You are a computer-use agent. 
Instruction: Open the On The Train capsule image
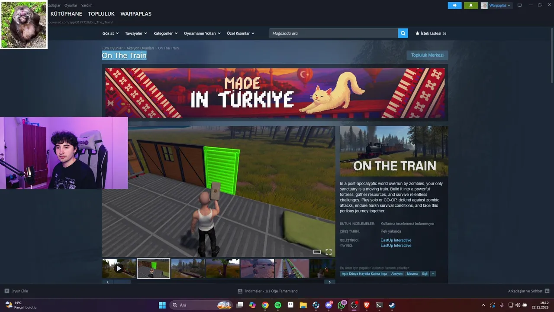[x=394, y=151]
